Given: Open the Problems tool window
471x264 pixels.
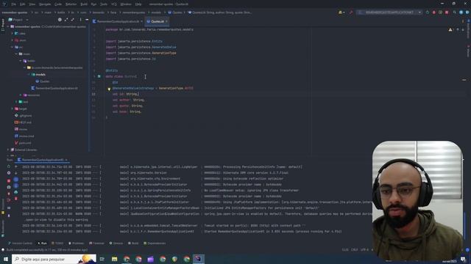Looking at the screenshot, I should (x=77, y=243).
